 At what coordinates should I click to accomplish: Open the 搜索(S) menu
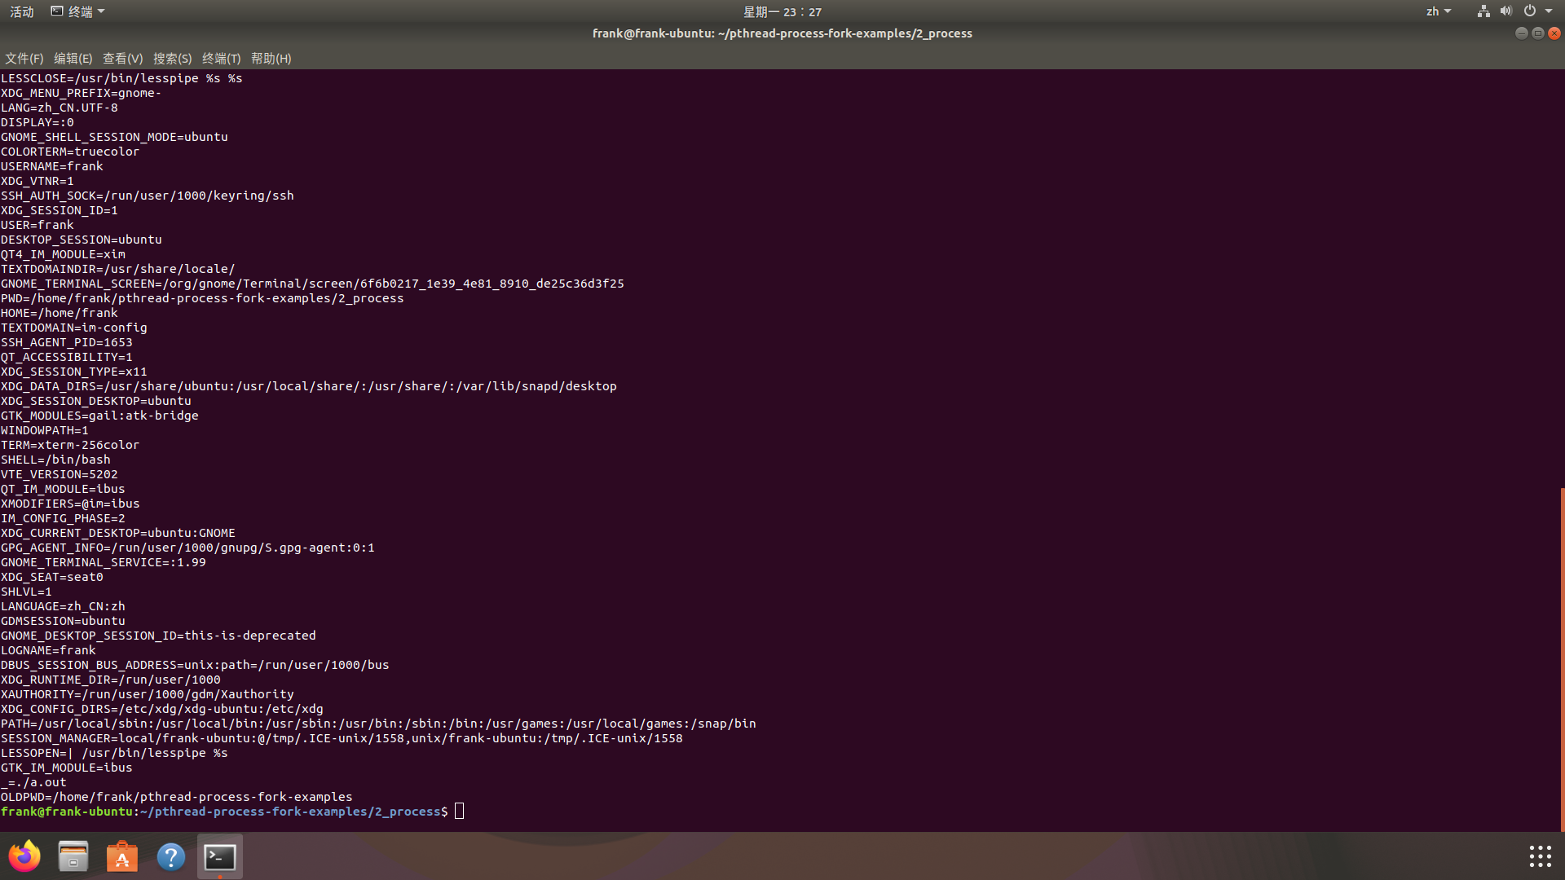click(172, 59)
